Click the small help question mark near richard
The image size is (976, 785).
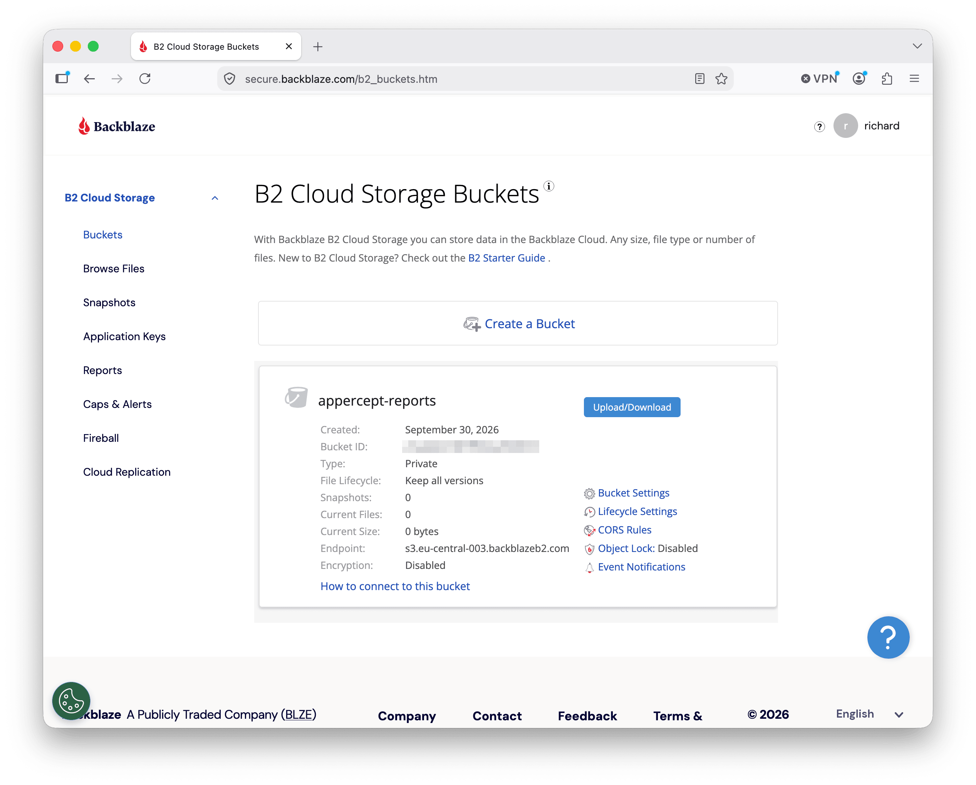click(x=819, y=126)
